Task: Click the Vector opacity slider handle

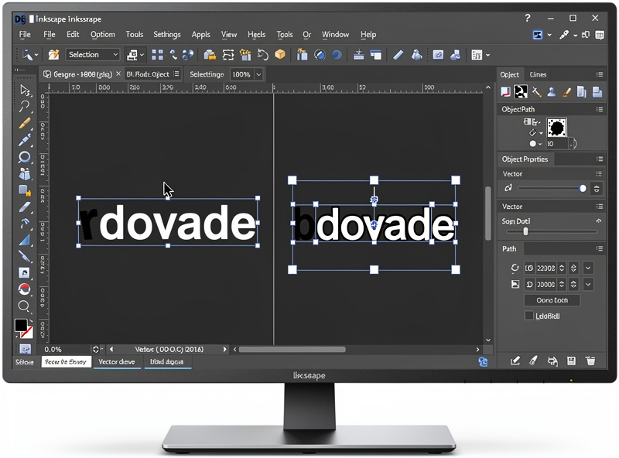Action: [583, 188]
